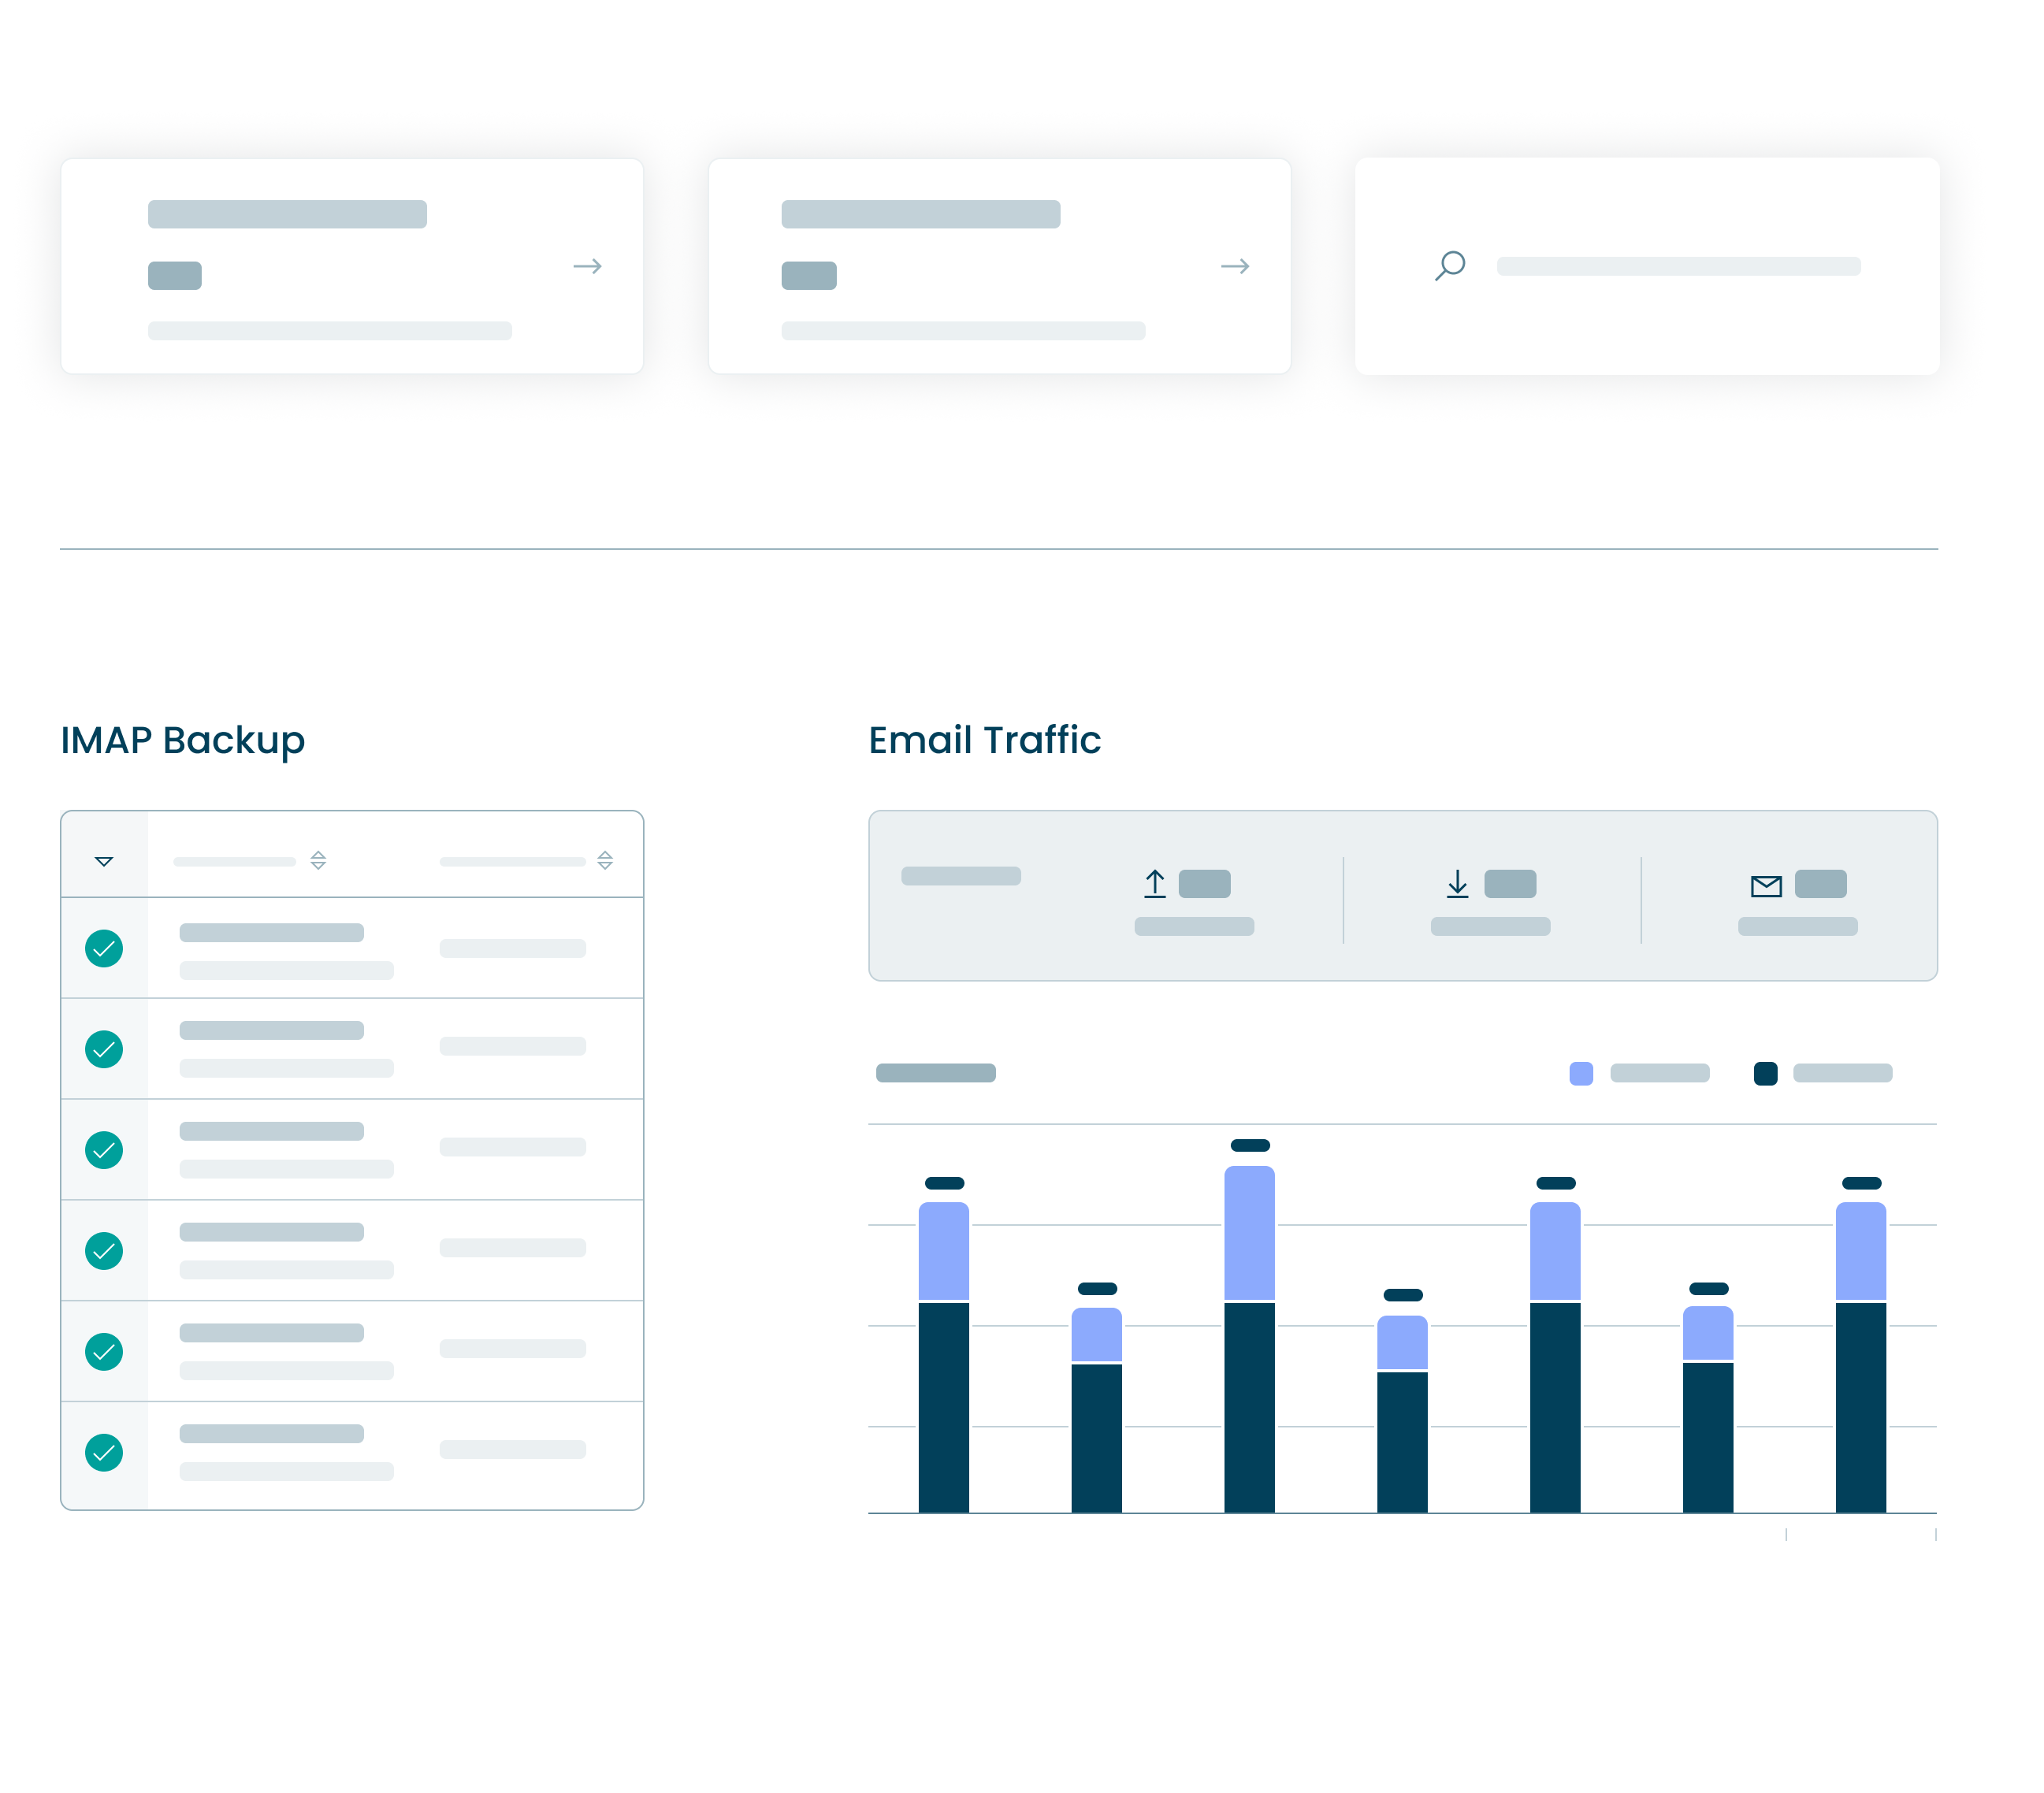Toggle the third row's green checkmark
Image resolution: width=2044 pixels, height=1793 pixels.
tap(104, 1150)
